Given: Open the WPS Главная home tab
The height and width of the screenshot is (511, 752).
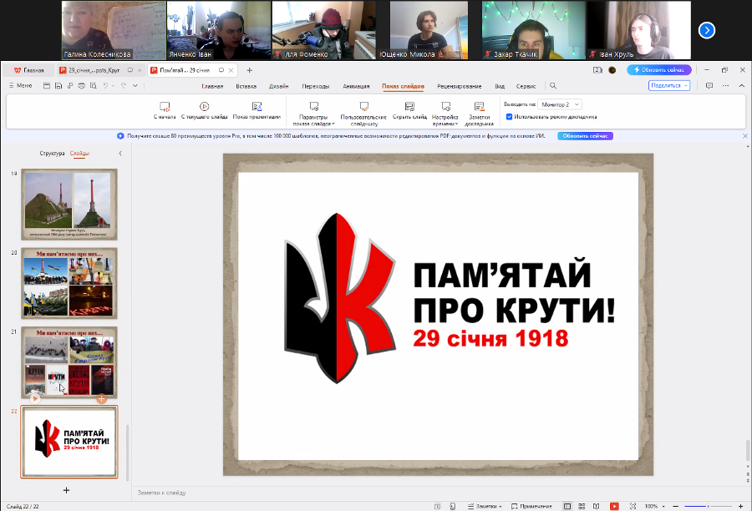Looking at the screenshot, I should (28, 70).
